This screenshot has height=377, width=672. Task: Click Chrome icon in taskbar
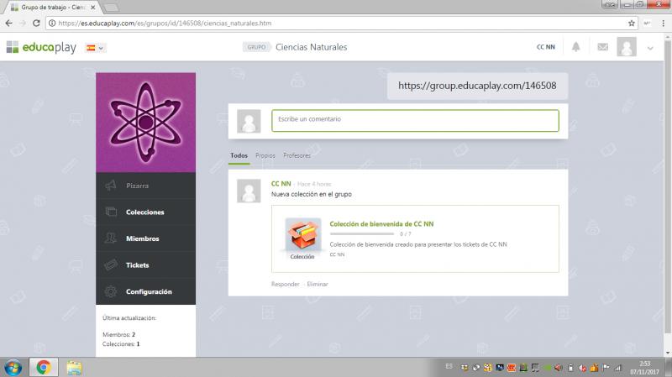[44, 367]
